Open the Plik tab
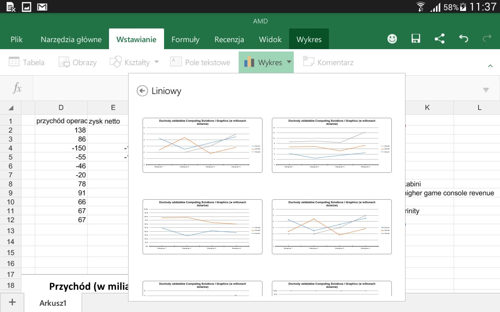The image size is (500, 312). click(17, 39)
